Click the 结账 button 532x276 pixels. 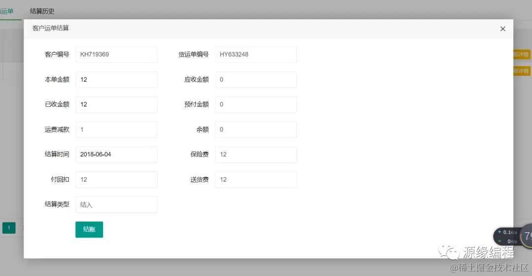[x=89, y=230]
